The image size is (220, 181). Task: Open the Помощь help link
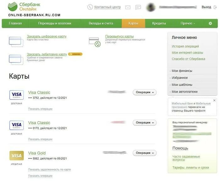(x=180, y=148)
